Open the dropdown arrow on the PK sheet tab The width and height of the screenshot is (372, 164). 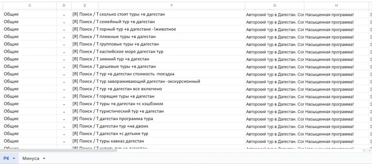tap(14, 158)
